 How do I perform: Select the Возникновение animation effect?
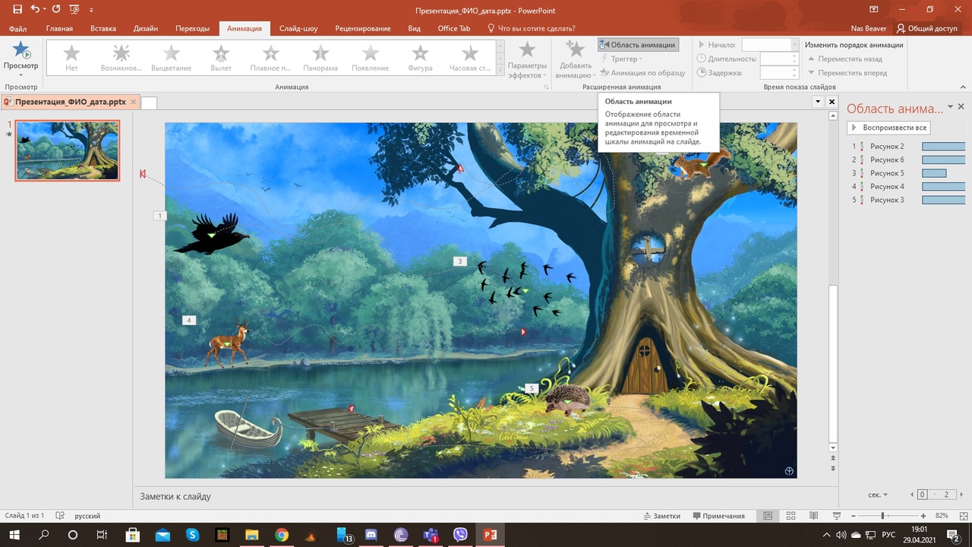click(121, 58)
